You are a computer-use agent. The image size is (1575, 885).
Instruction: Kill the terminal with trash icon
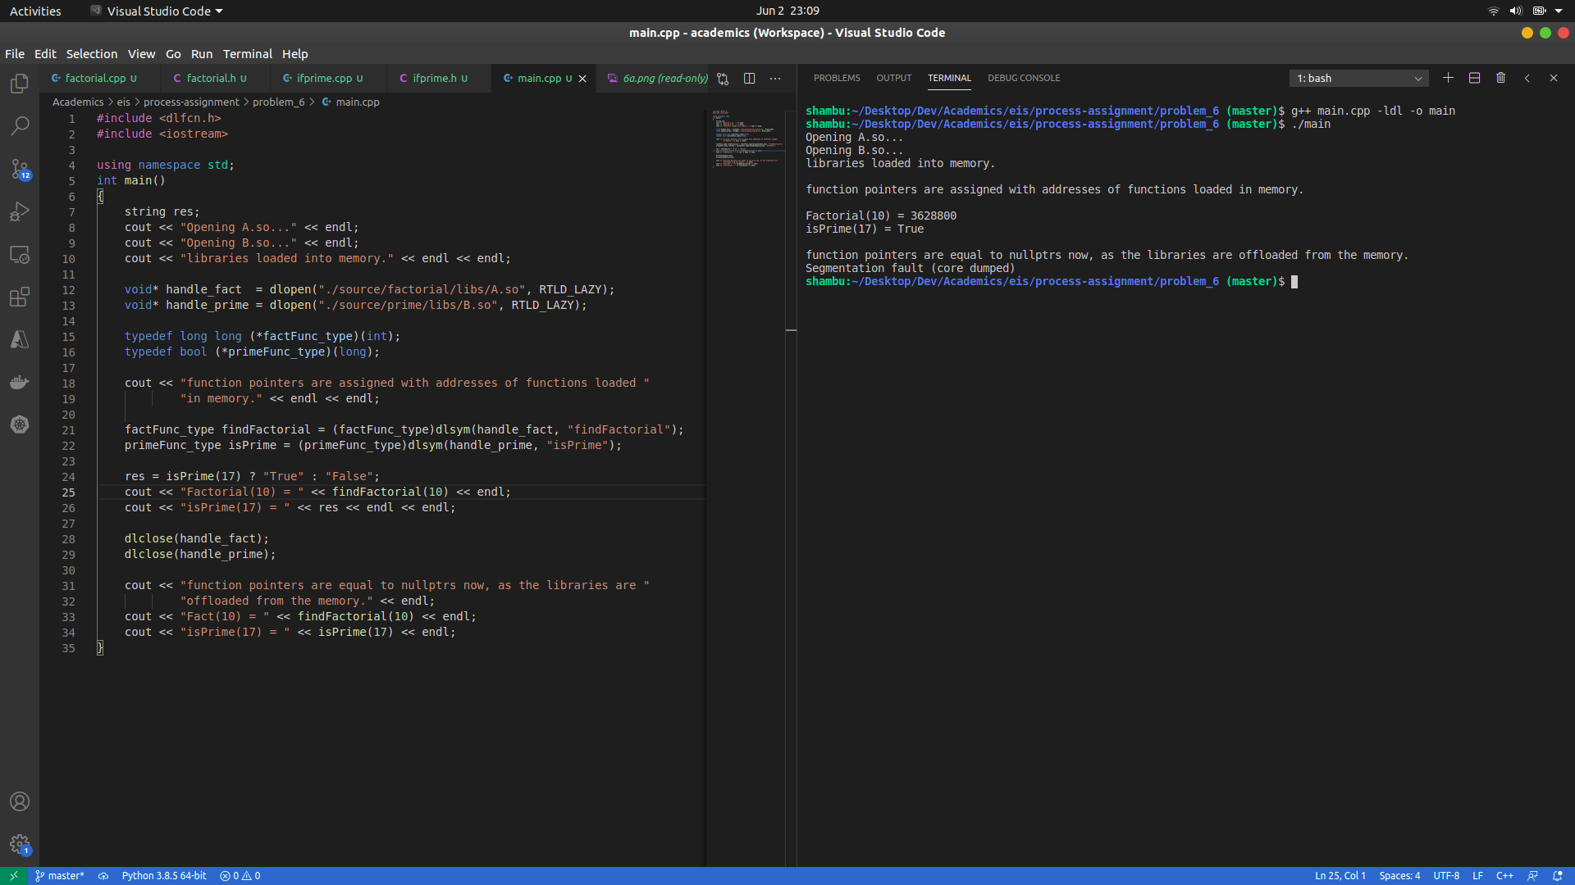pos(1500,78)
